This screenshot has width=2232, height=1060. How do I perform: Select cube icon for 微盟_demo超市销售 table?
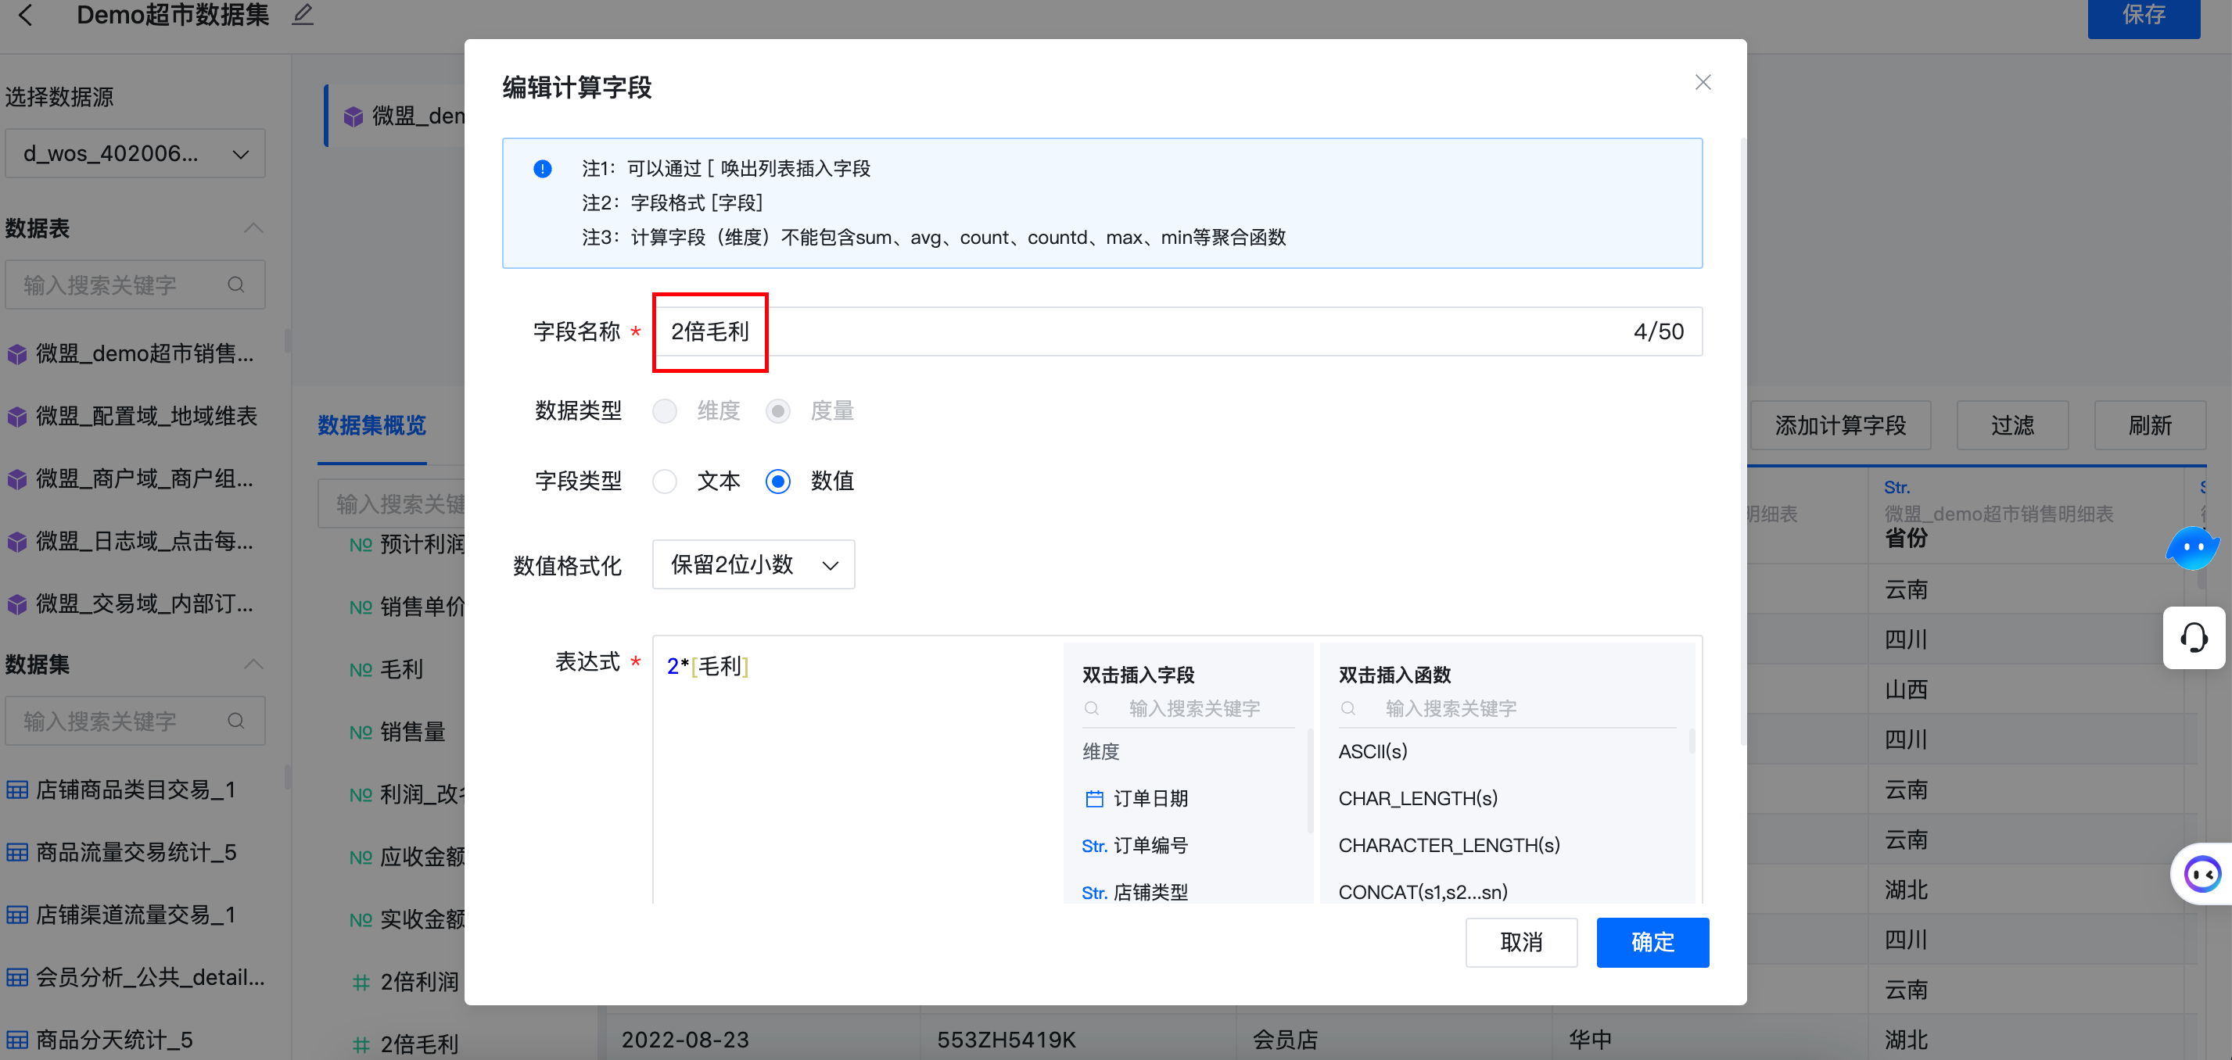coord(17,354)
